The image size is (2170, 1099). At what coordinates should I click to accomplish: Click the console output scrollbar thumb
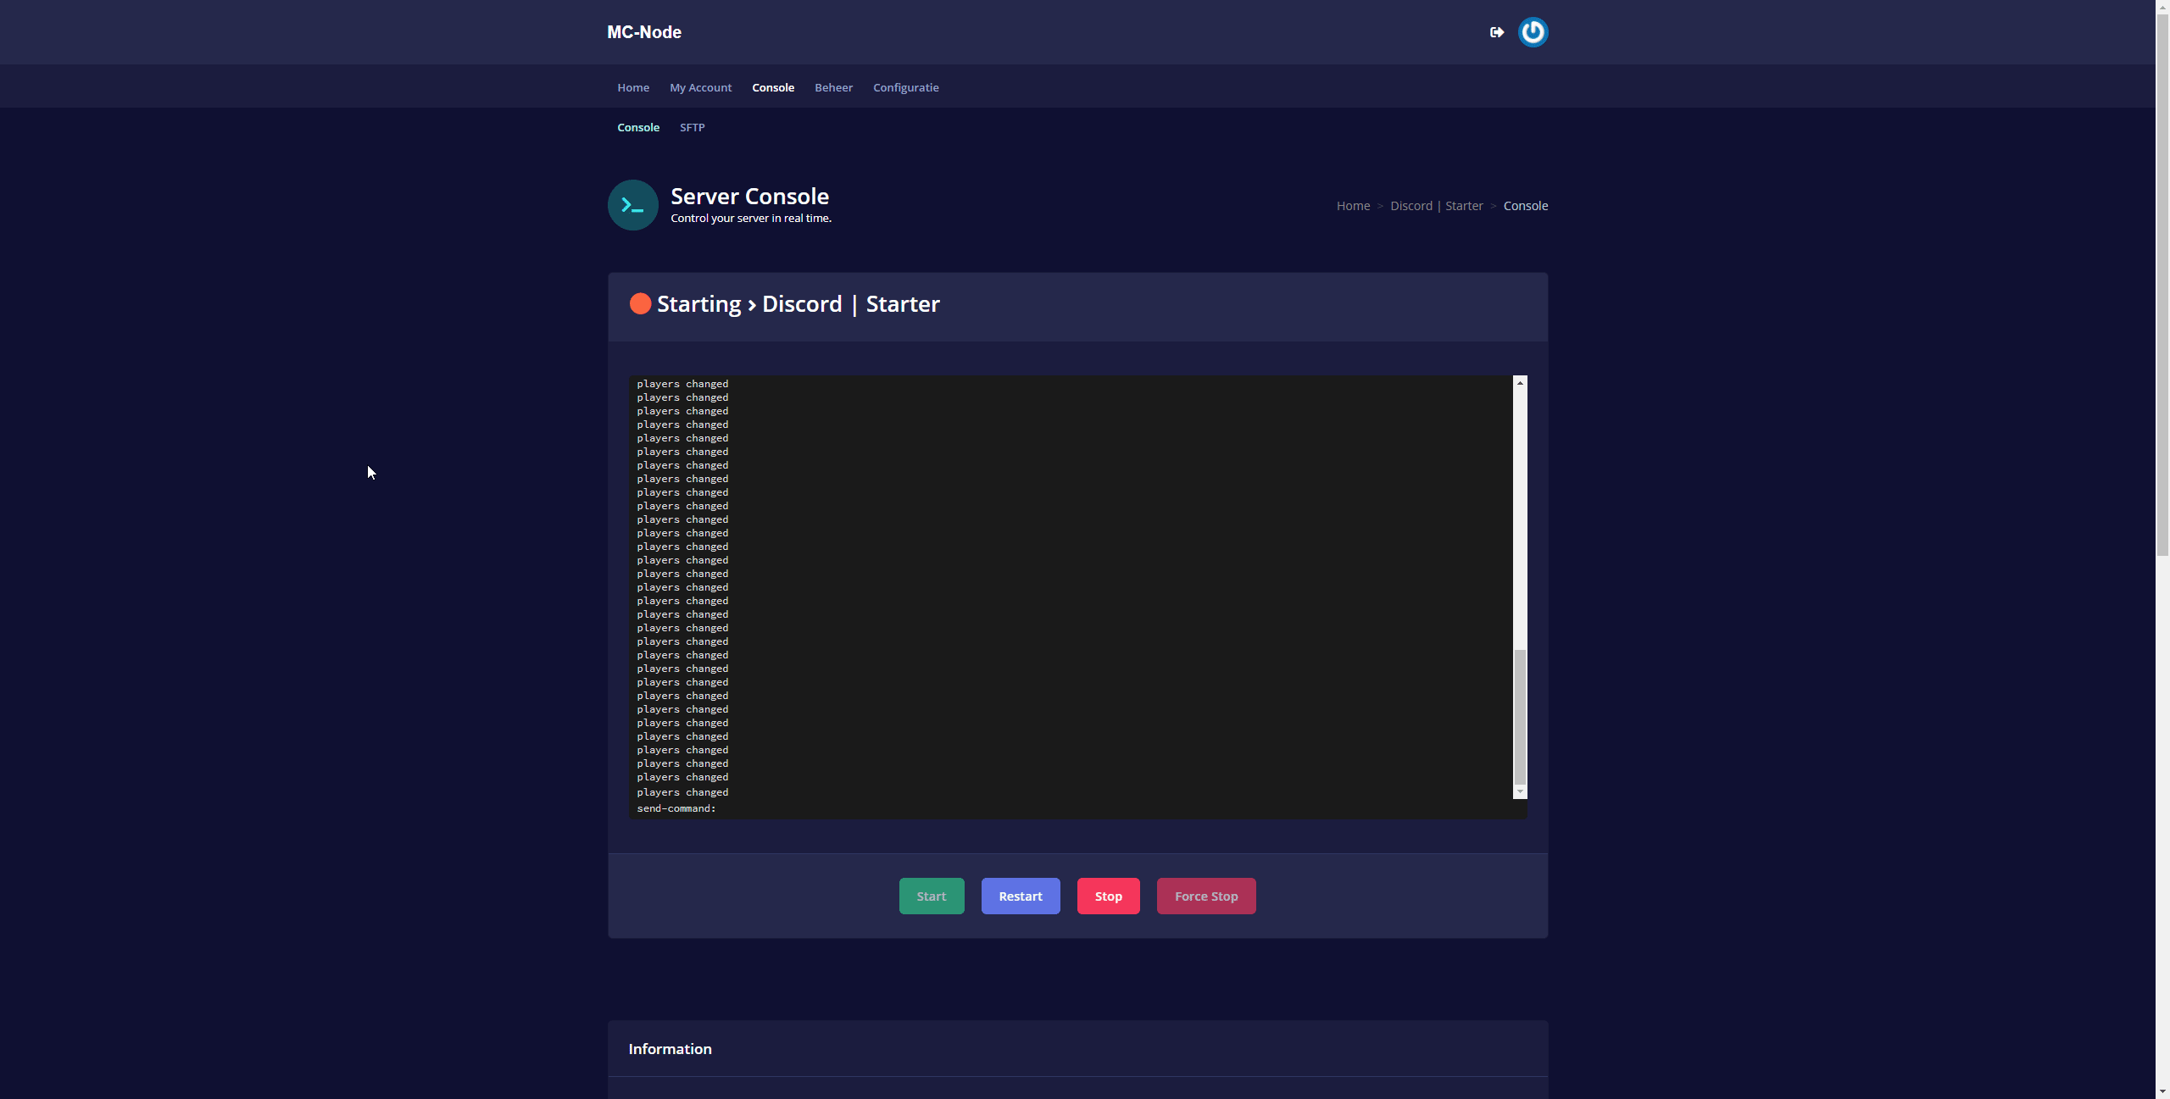pyautogui.click(x=1520, y=716)
